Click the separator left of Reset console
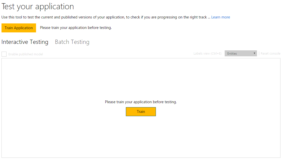The image size is (291, 164). pyautogui.click(x=259, y=53)
